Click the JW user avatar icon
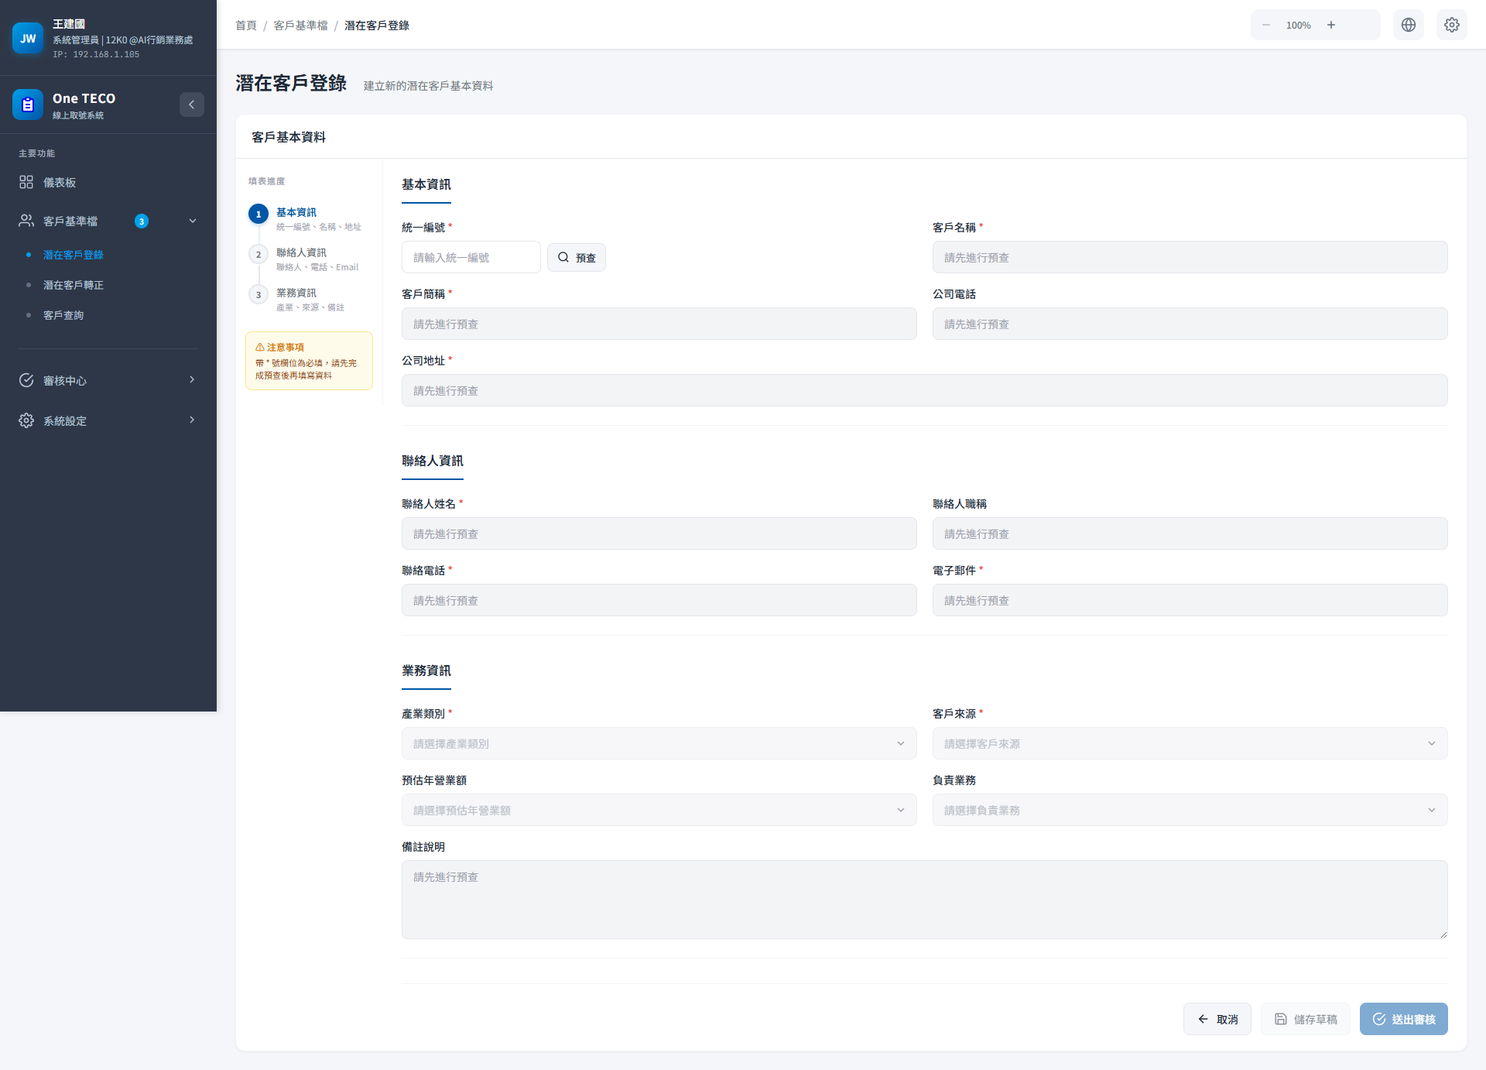 28,37
